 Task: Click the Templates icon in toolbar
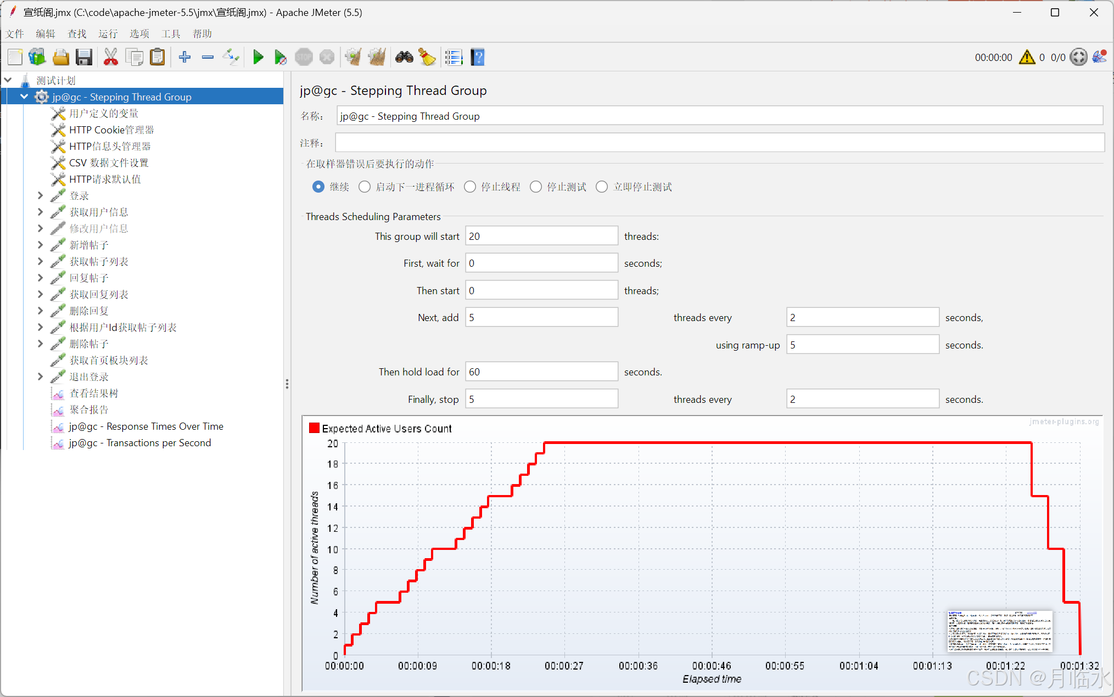tap(37, 57)
